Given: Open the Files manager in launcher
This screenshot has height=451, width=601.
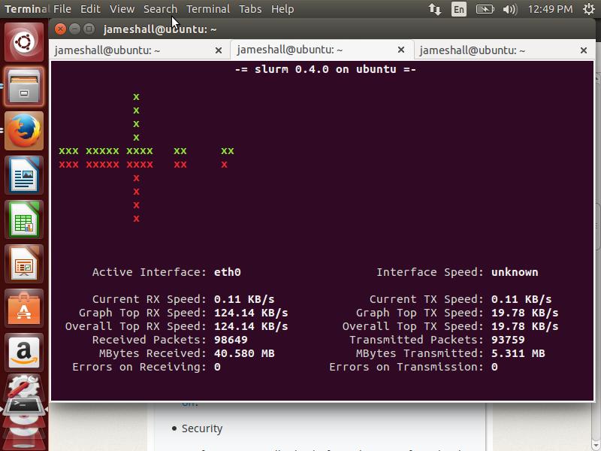Looking at the screenshot, I should (x=24, y=86).
